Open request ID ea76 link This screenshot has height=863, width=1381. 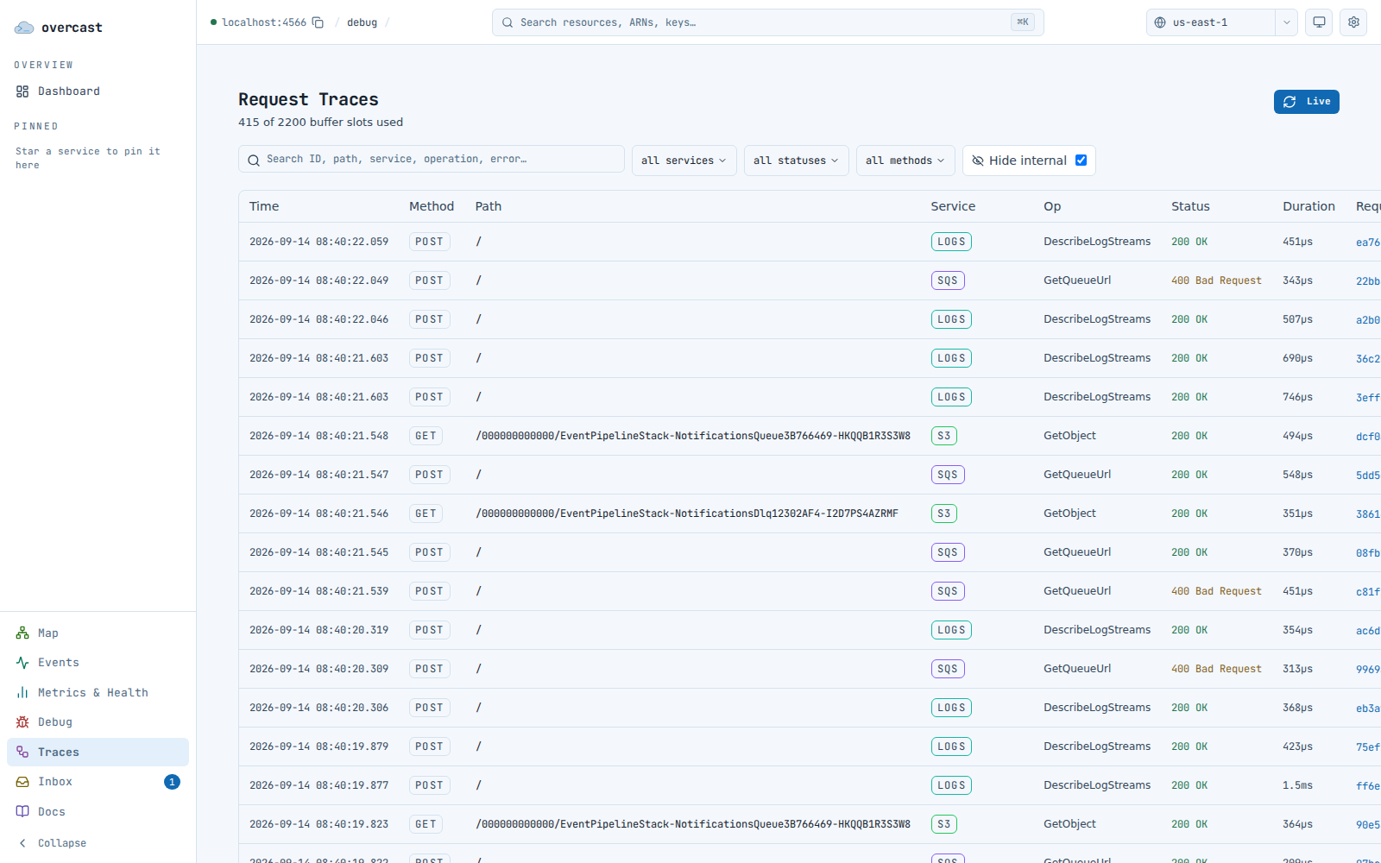(1367, 243)
